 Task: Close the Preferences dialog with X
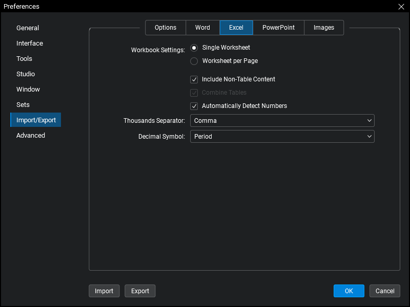[x=401, y=7]
